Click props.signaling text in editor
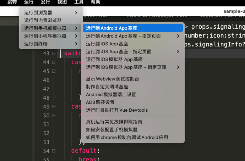 (218, 27)
